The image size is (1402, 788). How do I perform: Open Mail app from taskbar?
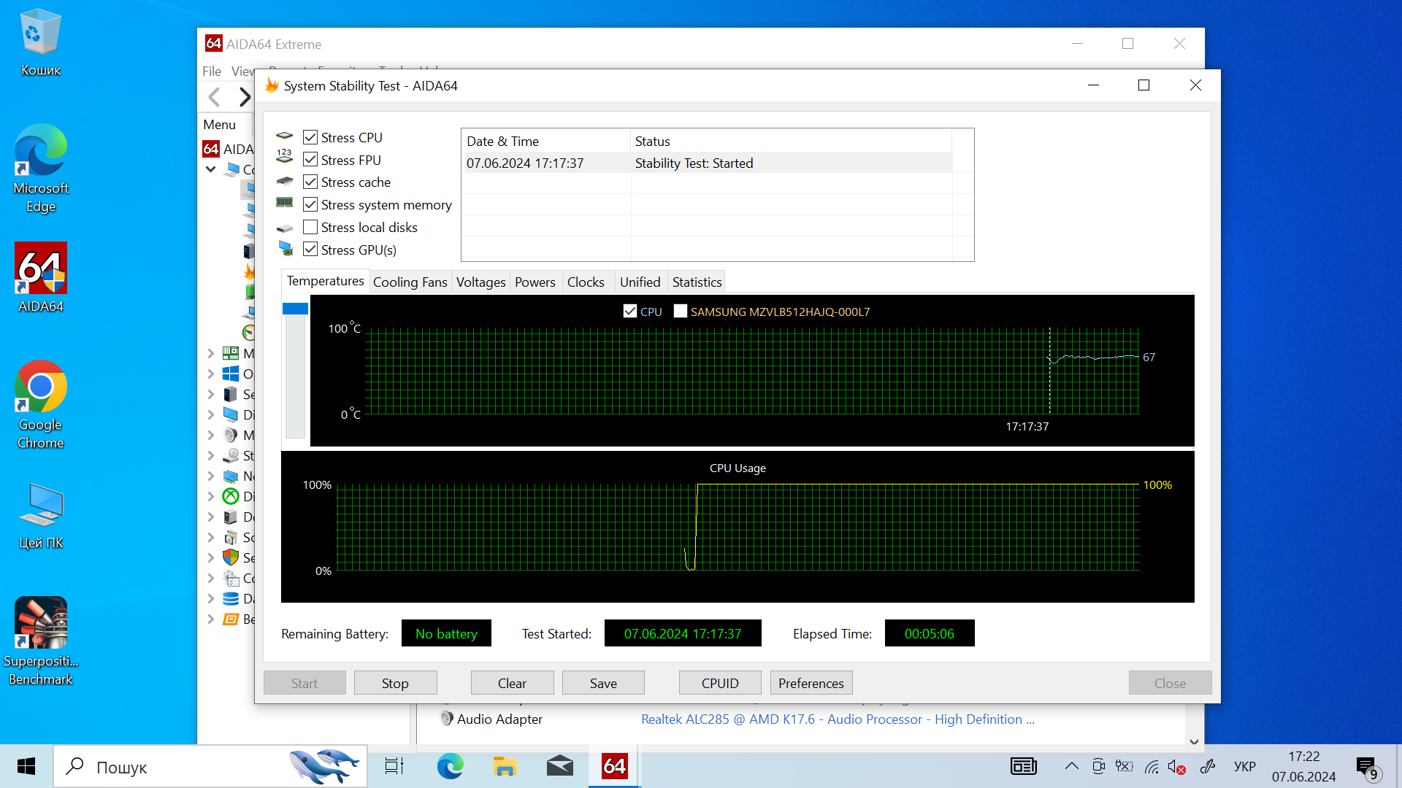coord(559,766)
